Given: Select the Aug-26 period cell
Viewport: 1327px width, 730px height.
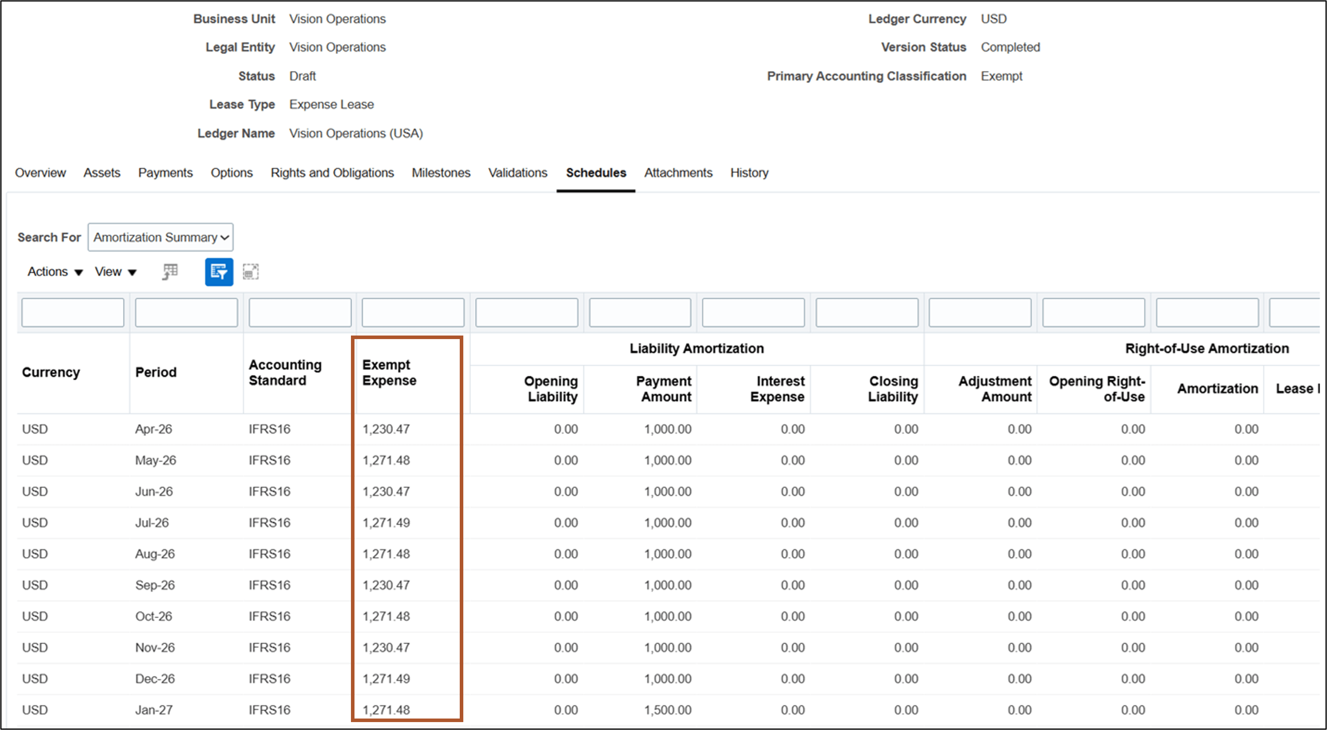Looking at the screenshot, I should pos(155,554).
